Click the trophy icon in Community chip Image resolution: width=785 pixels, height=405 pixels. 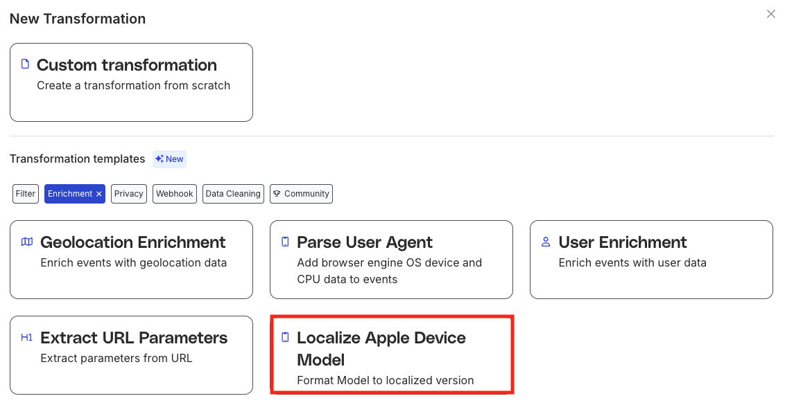(277, 194)
